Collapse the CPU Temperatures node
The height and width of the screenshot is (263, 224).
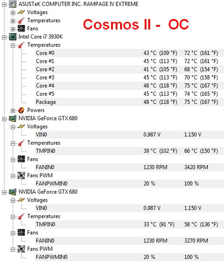13,45
